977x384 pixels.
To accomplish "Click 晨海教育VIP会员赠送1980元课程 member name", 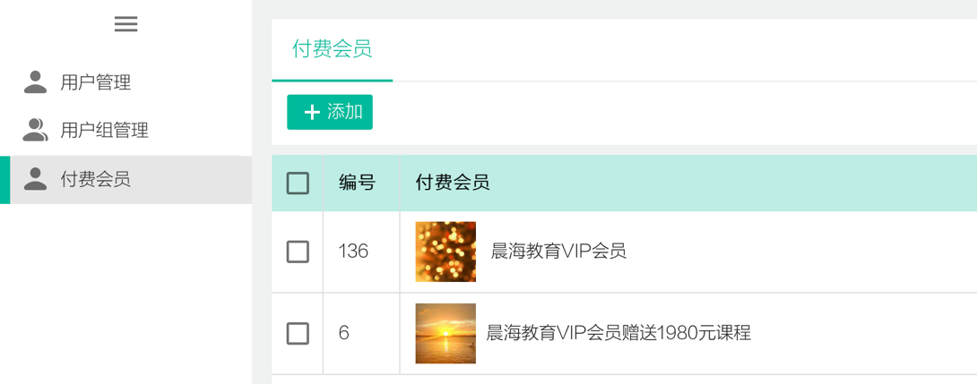I will point(618,333).
